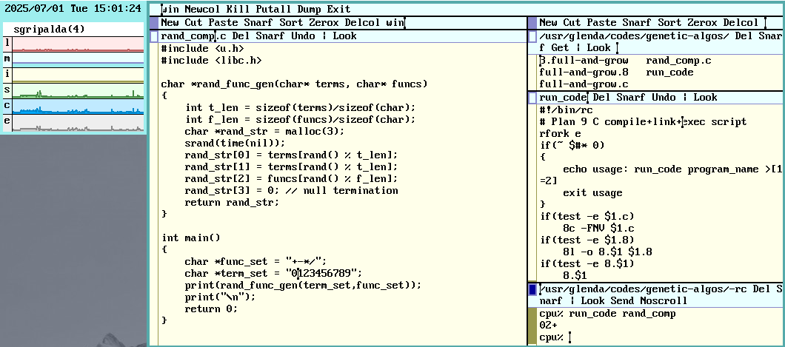Click Snarf in the right column tag
The image size is (785, 347).
coord(638,22)
